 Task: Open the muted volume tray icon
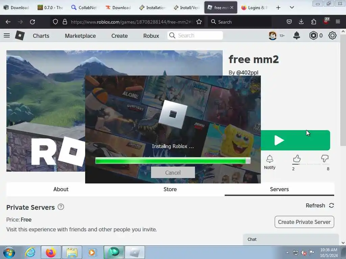point(304,253)
